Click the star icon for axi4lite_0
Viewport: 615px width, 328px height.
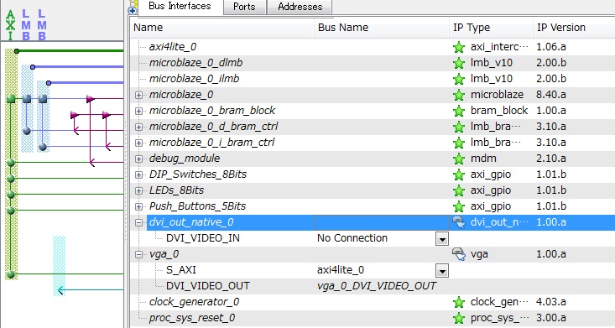458,47
